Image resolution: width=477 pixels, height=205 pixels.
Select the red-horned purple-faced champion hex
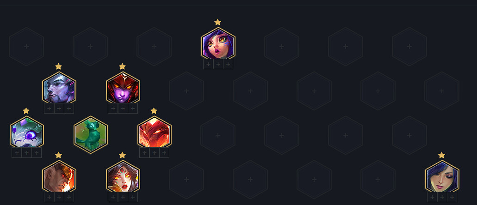123,87
